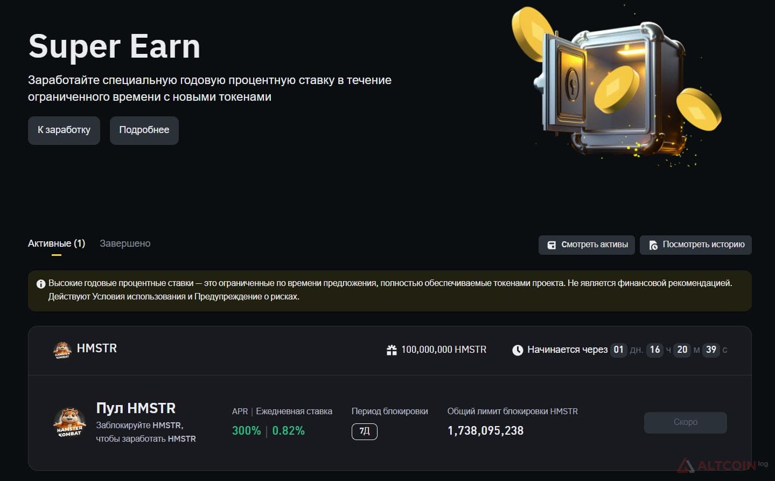Switch to the 'Завершено' tab
The width and height of the screenshot is (775, 481).
[125, 243]
